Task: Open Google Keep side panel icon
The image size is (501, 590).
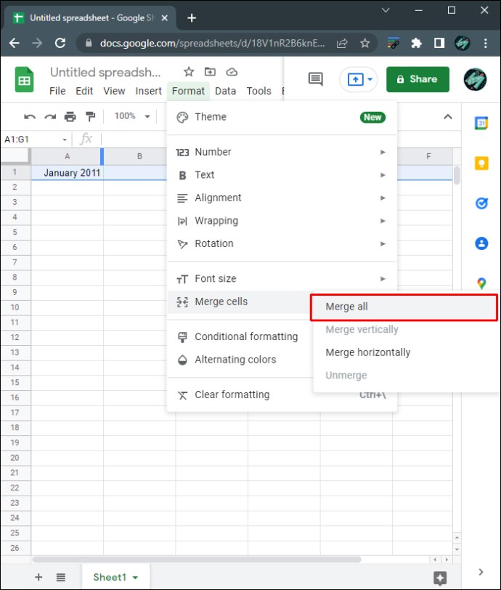Action: click(481, 163)
